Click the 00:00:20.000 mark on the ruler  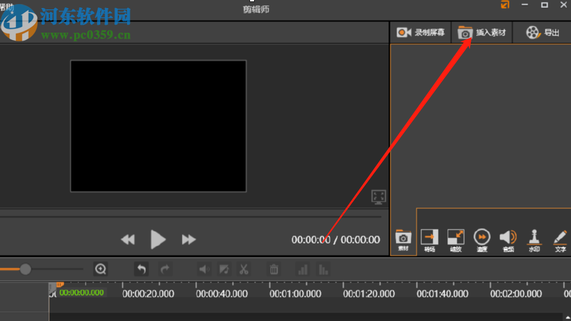coord(148,294)
